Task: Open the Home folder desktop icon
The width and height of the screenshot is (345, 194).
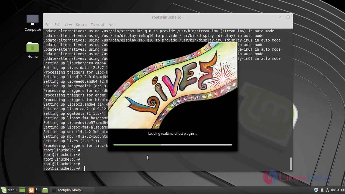Action: [x=33, y=50]
